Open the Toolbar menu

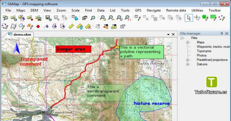tap(215, 10)
